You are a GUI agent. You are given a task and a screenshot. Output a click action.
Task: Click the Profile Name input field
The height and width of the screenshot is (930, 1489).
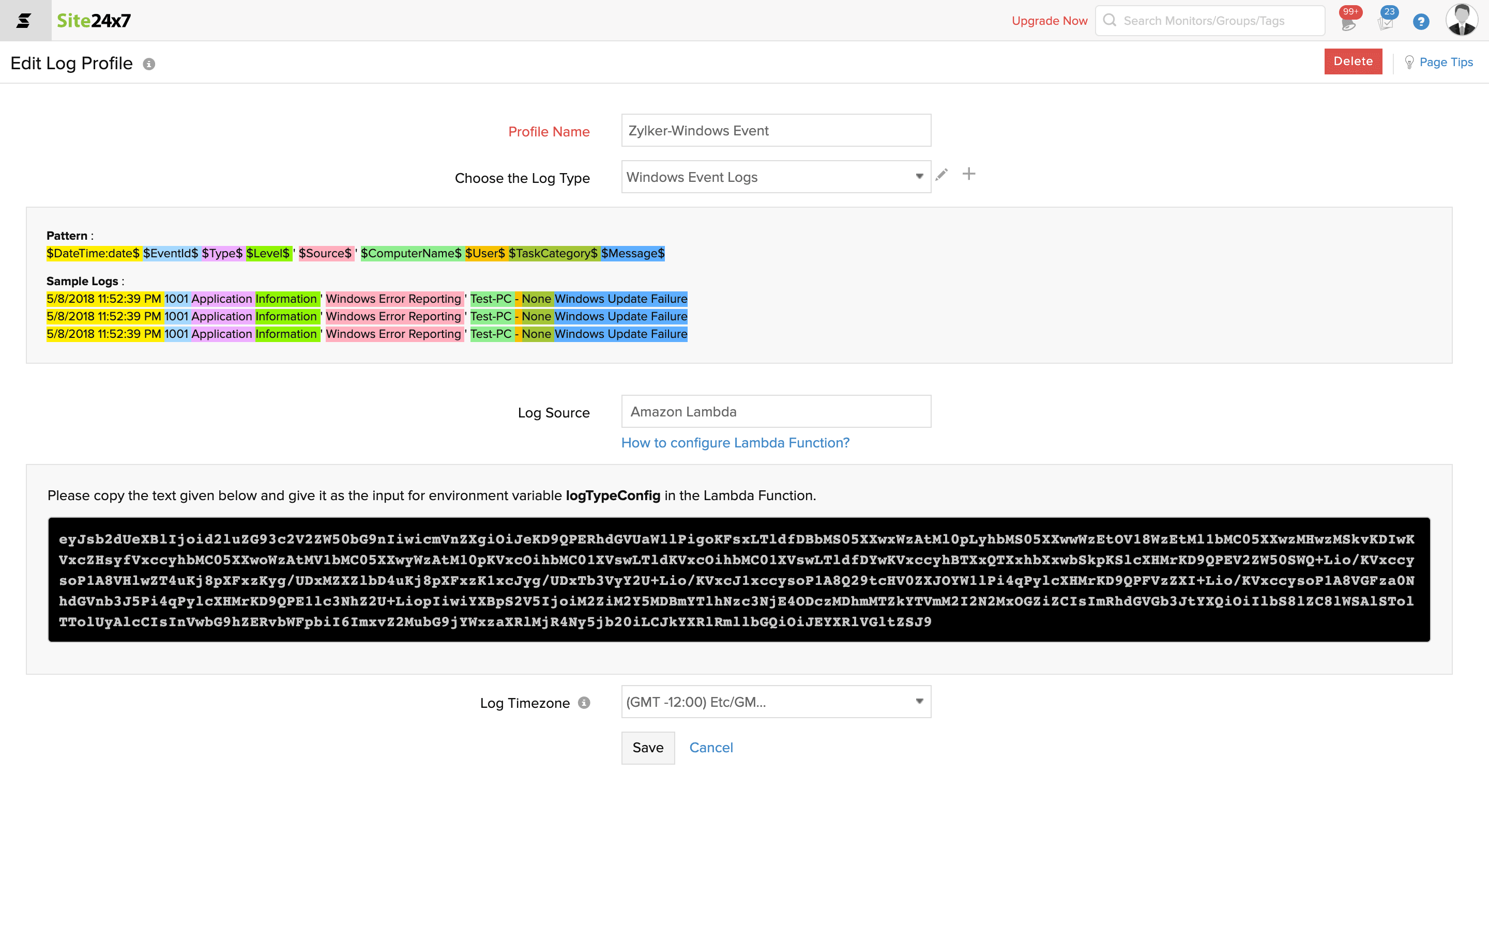click(x=776, y=130)
